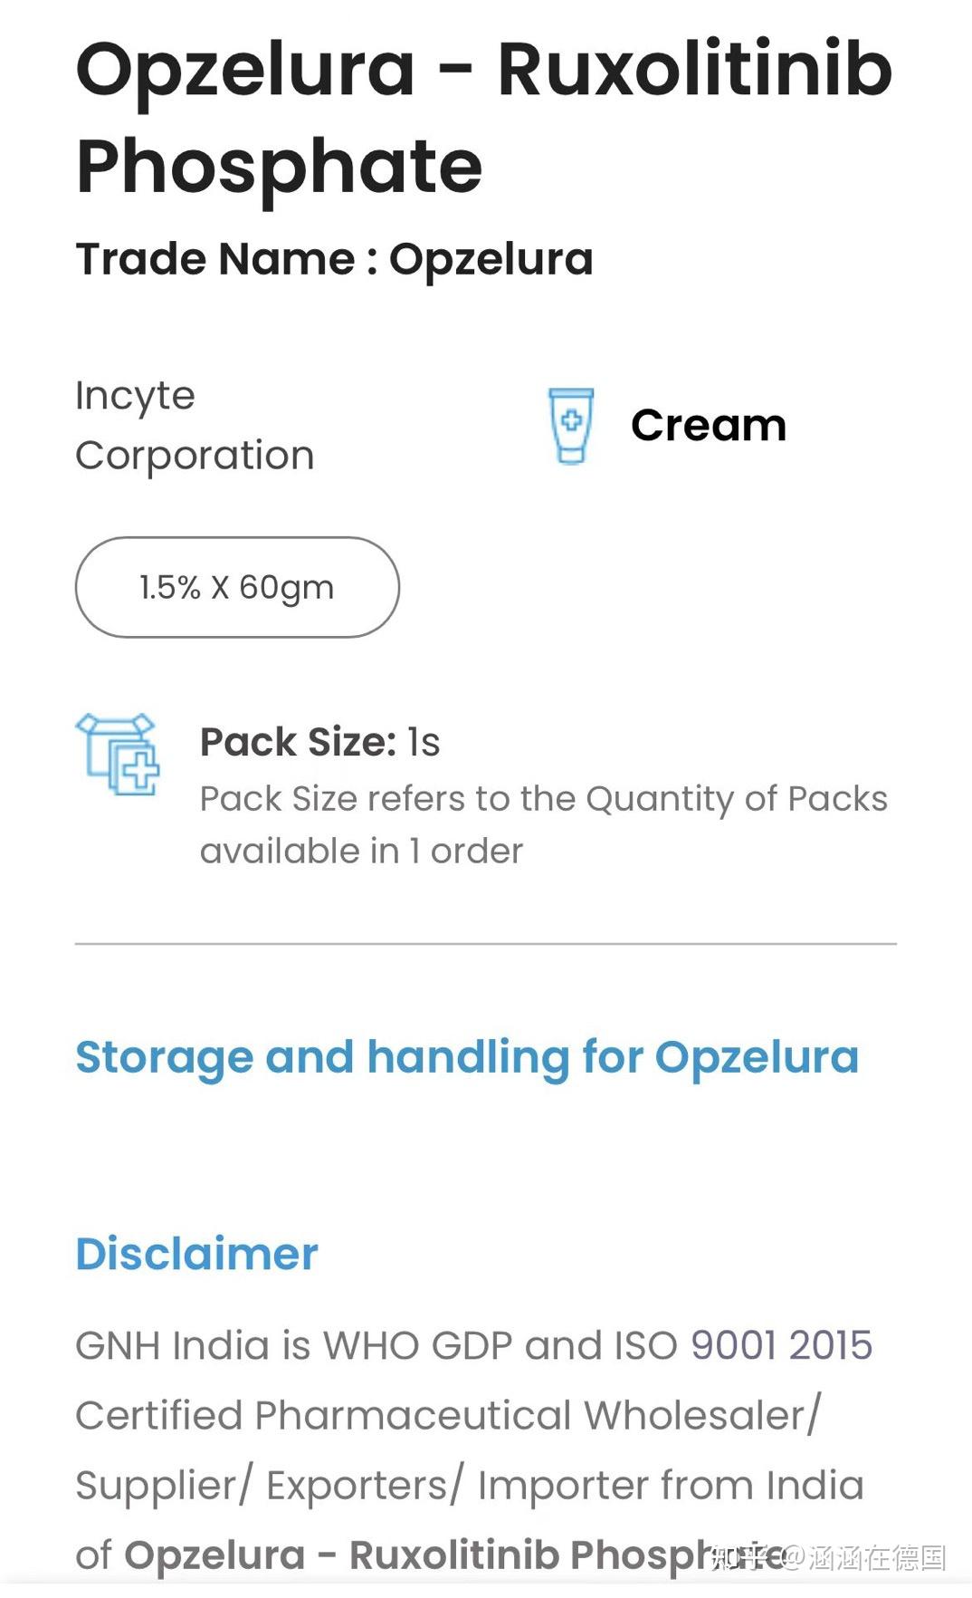Click the Opzelura - Ruxolitinib Phosphate page title
This screenshot has height=1598, width=972.
484,118
